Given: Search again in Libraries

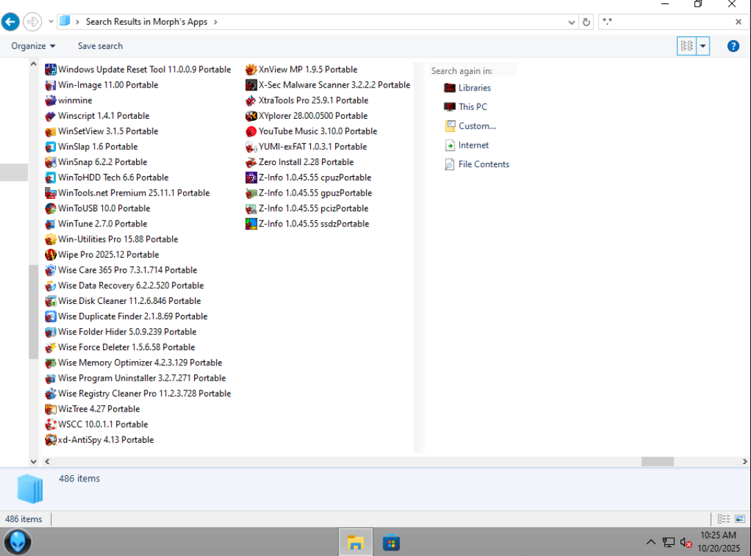Looking at the screenshot, I should 467,88.
